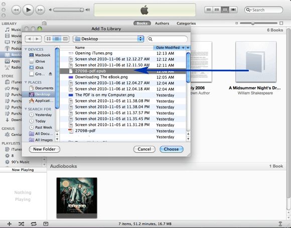Image resolution: width=291 pixels, height=228 pixels.
Task: Sort files by the Name column
Action: click(106, 48)
